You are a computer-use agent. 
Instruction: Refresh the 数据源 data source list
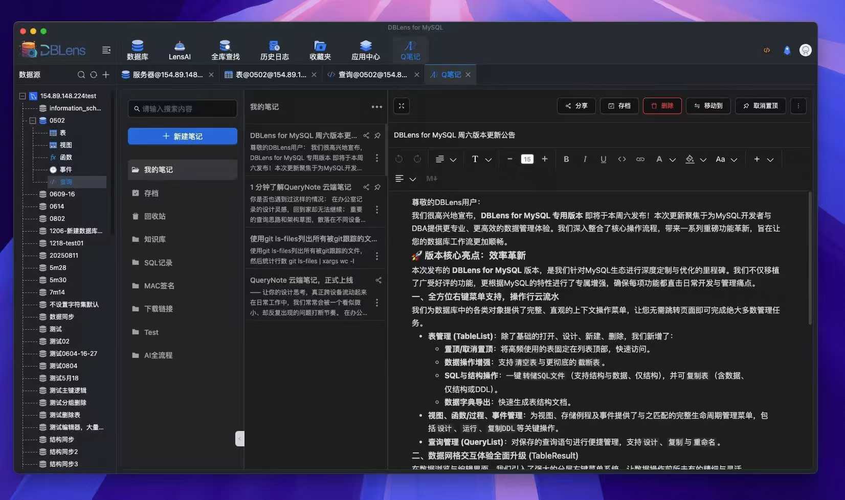(x=94, y=75)
